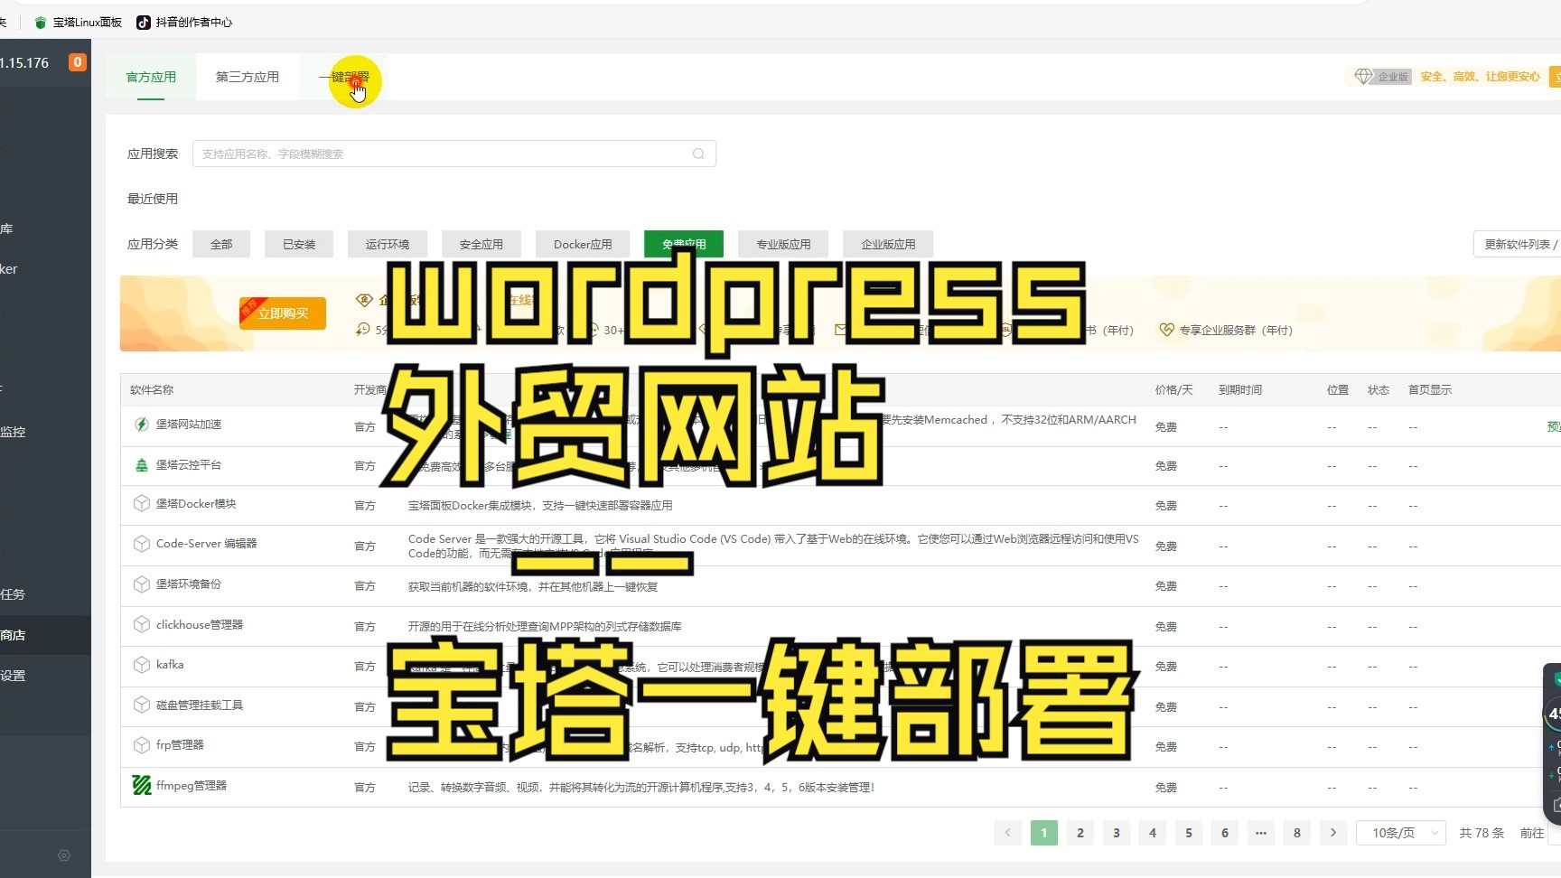Image resolution: width=1561 pixels, height=878 pixels.
Task: Select page 1 in pagination
Action: [x=1044, y=833]
